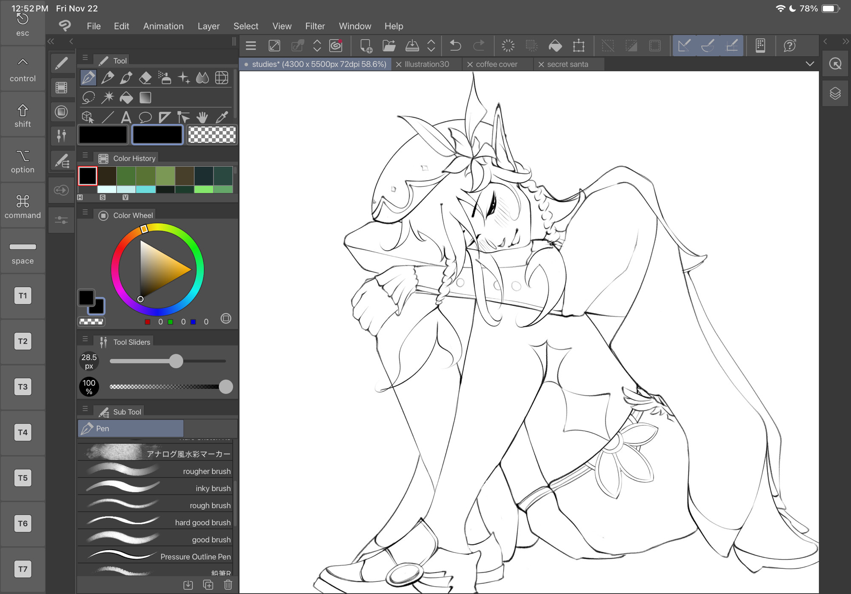Click the Undo arrow in command bar
This screenshot has width=851, height=594.
tap(456, 46)
